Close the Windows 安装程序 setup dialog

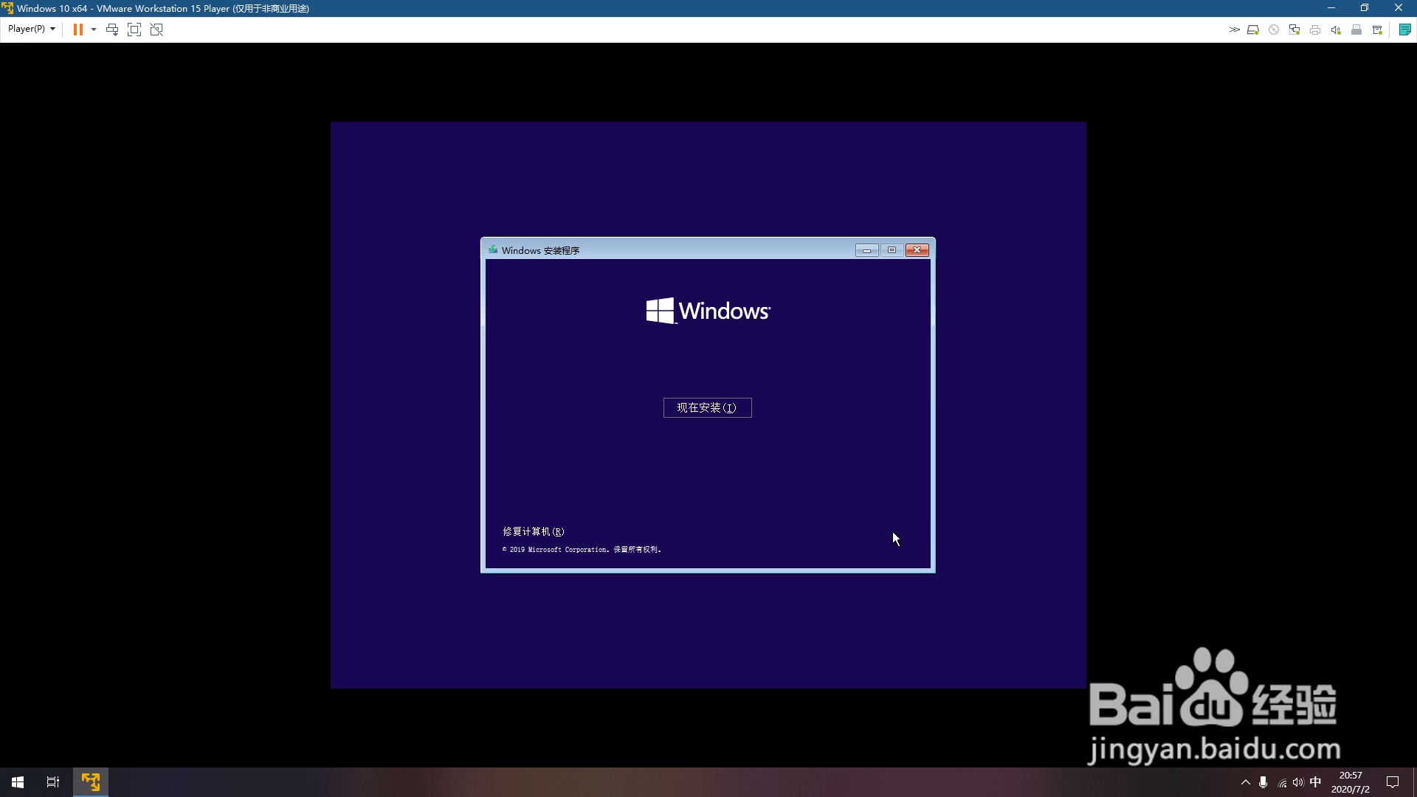coord(917,250)
